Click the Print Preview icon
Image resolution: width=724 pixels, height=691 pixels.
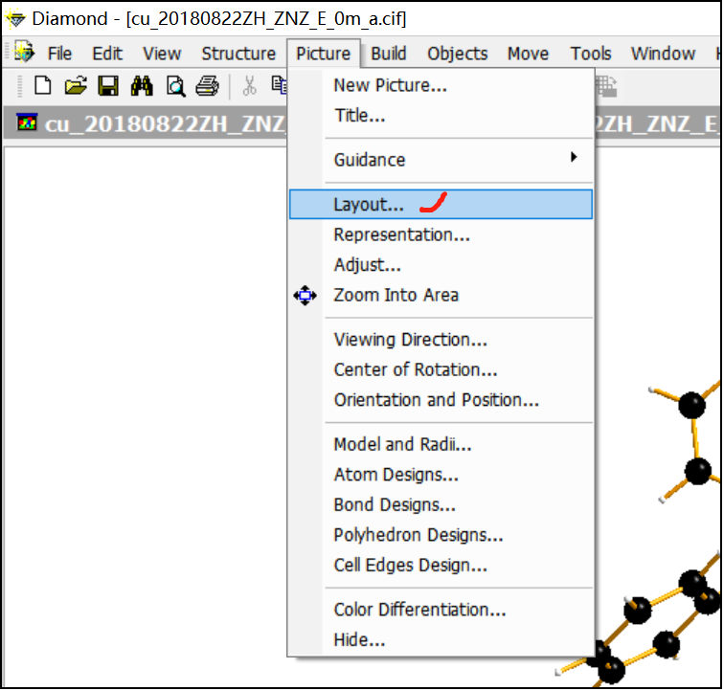(x=175, y=87)
